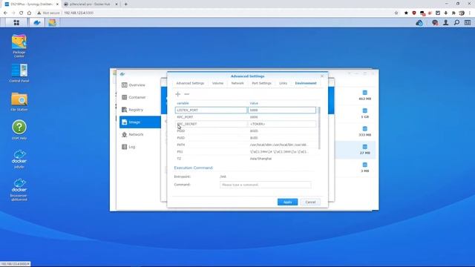
Task: Select the PGID variable row
Action: 246,131
